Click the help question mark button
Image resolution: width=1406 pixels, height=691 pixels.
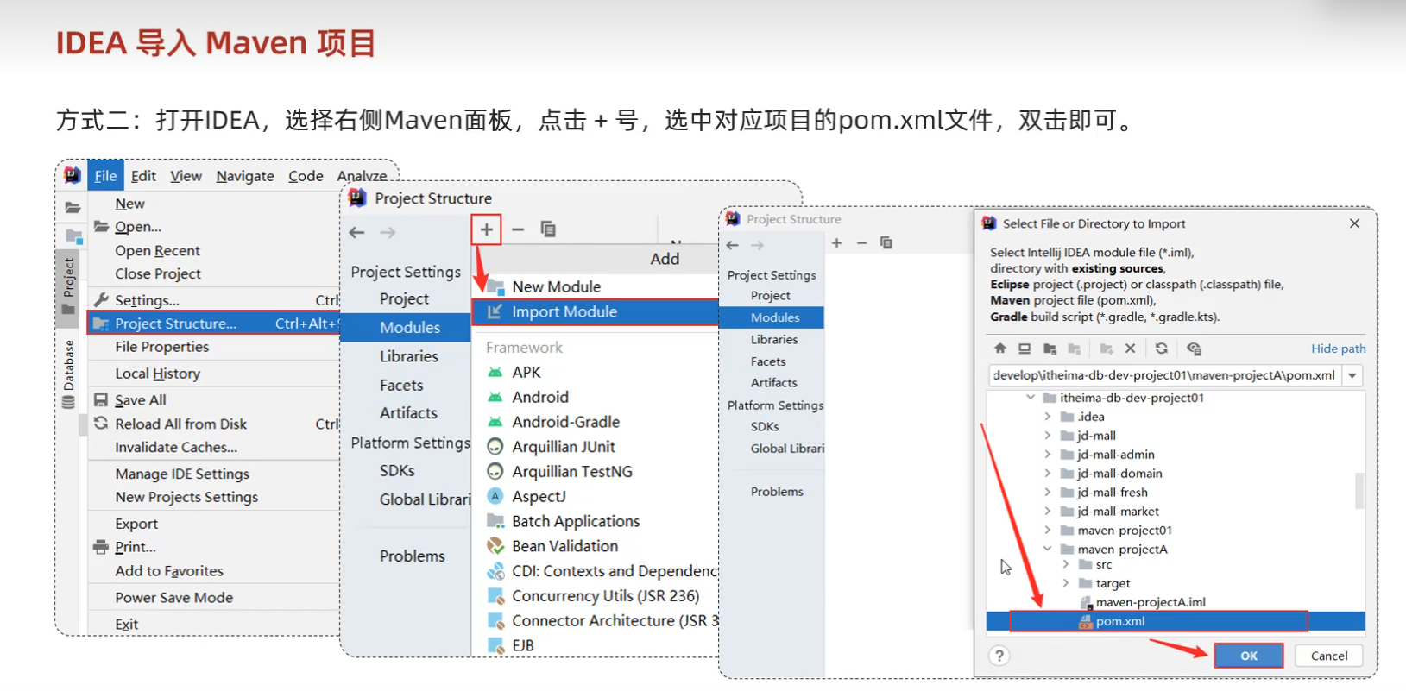pyautogui.click(x=999, y=656)
